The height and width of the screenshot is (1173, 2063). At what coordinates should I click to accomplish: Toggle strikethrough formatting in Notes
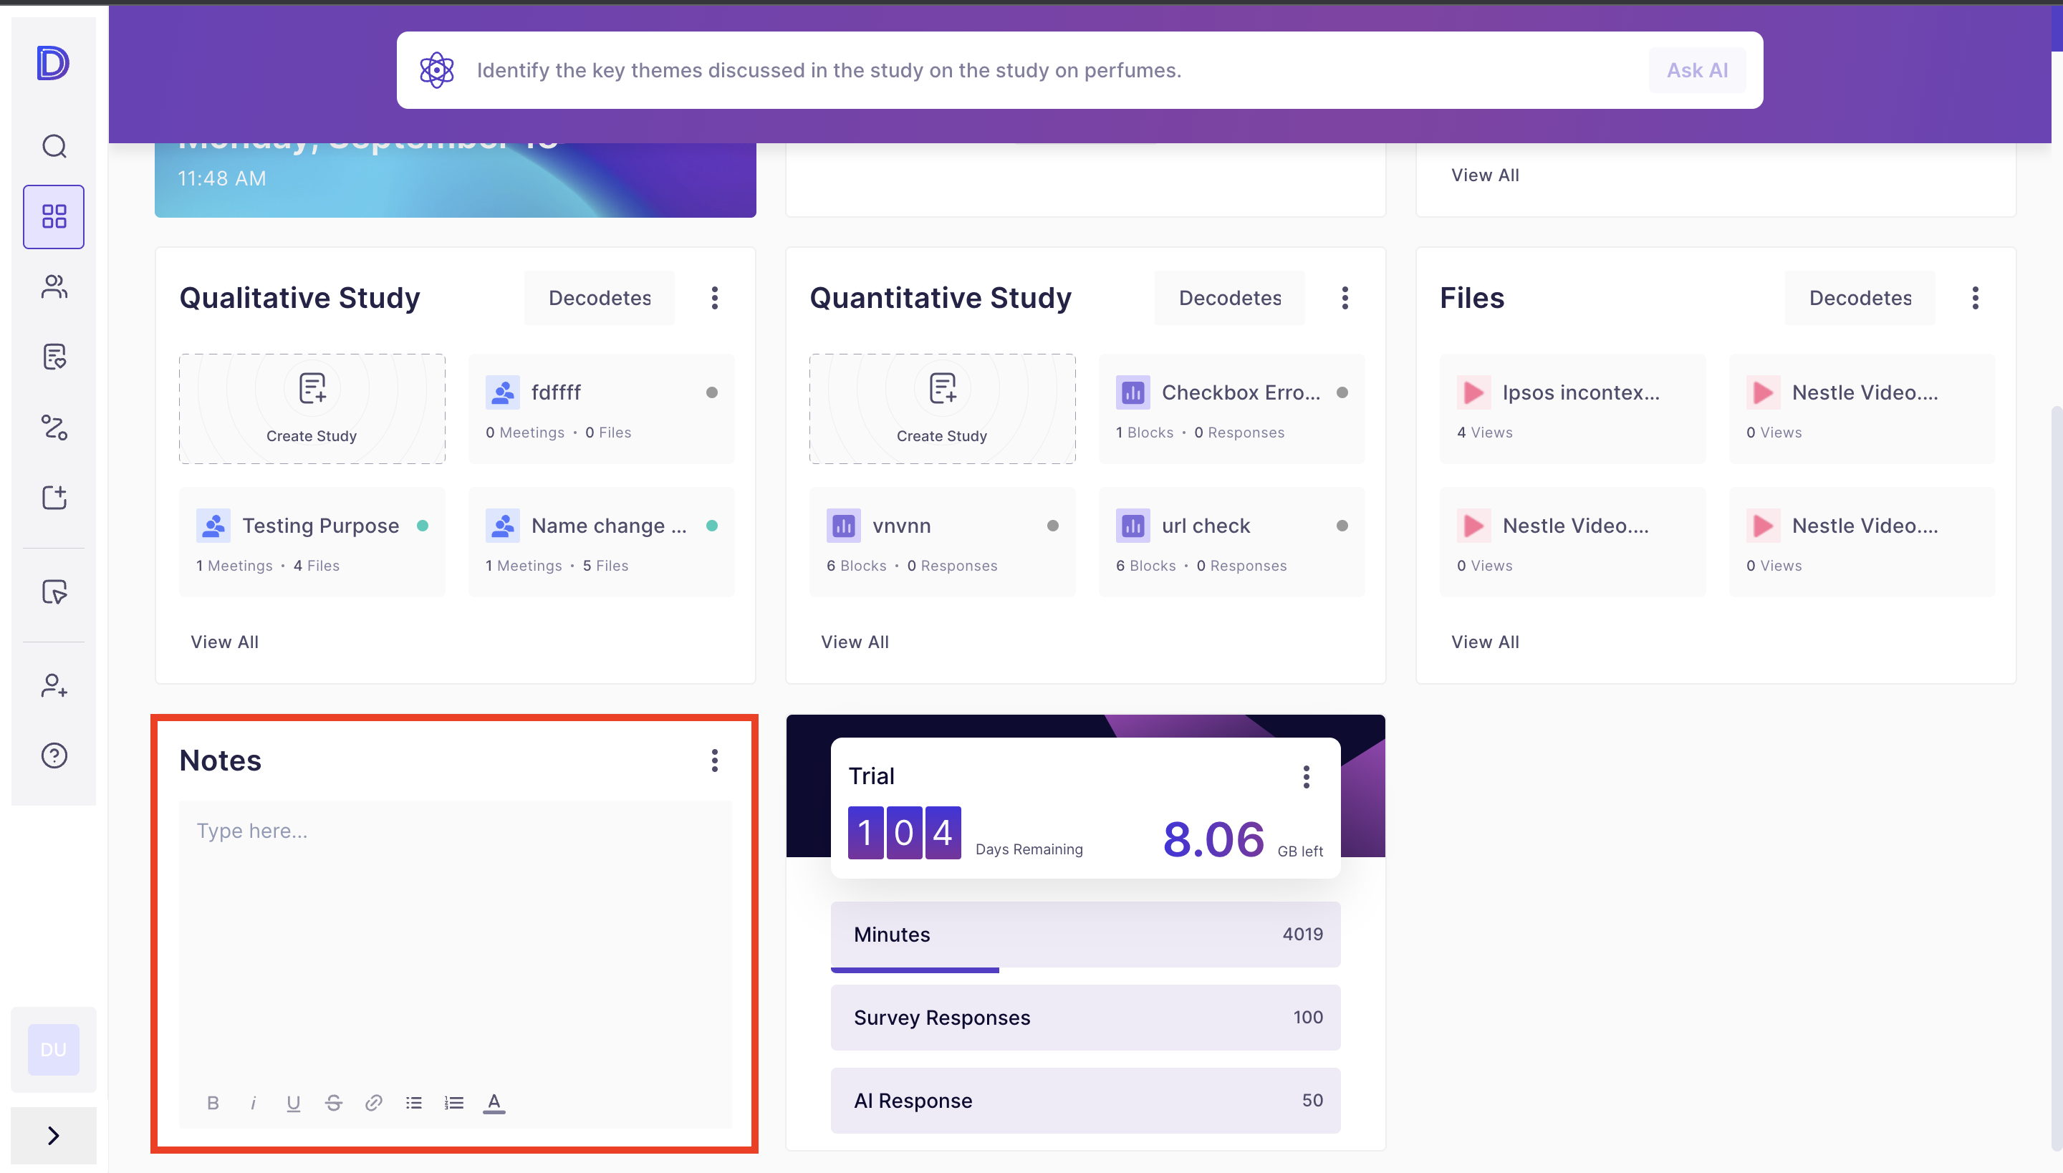(334, 1102)
